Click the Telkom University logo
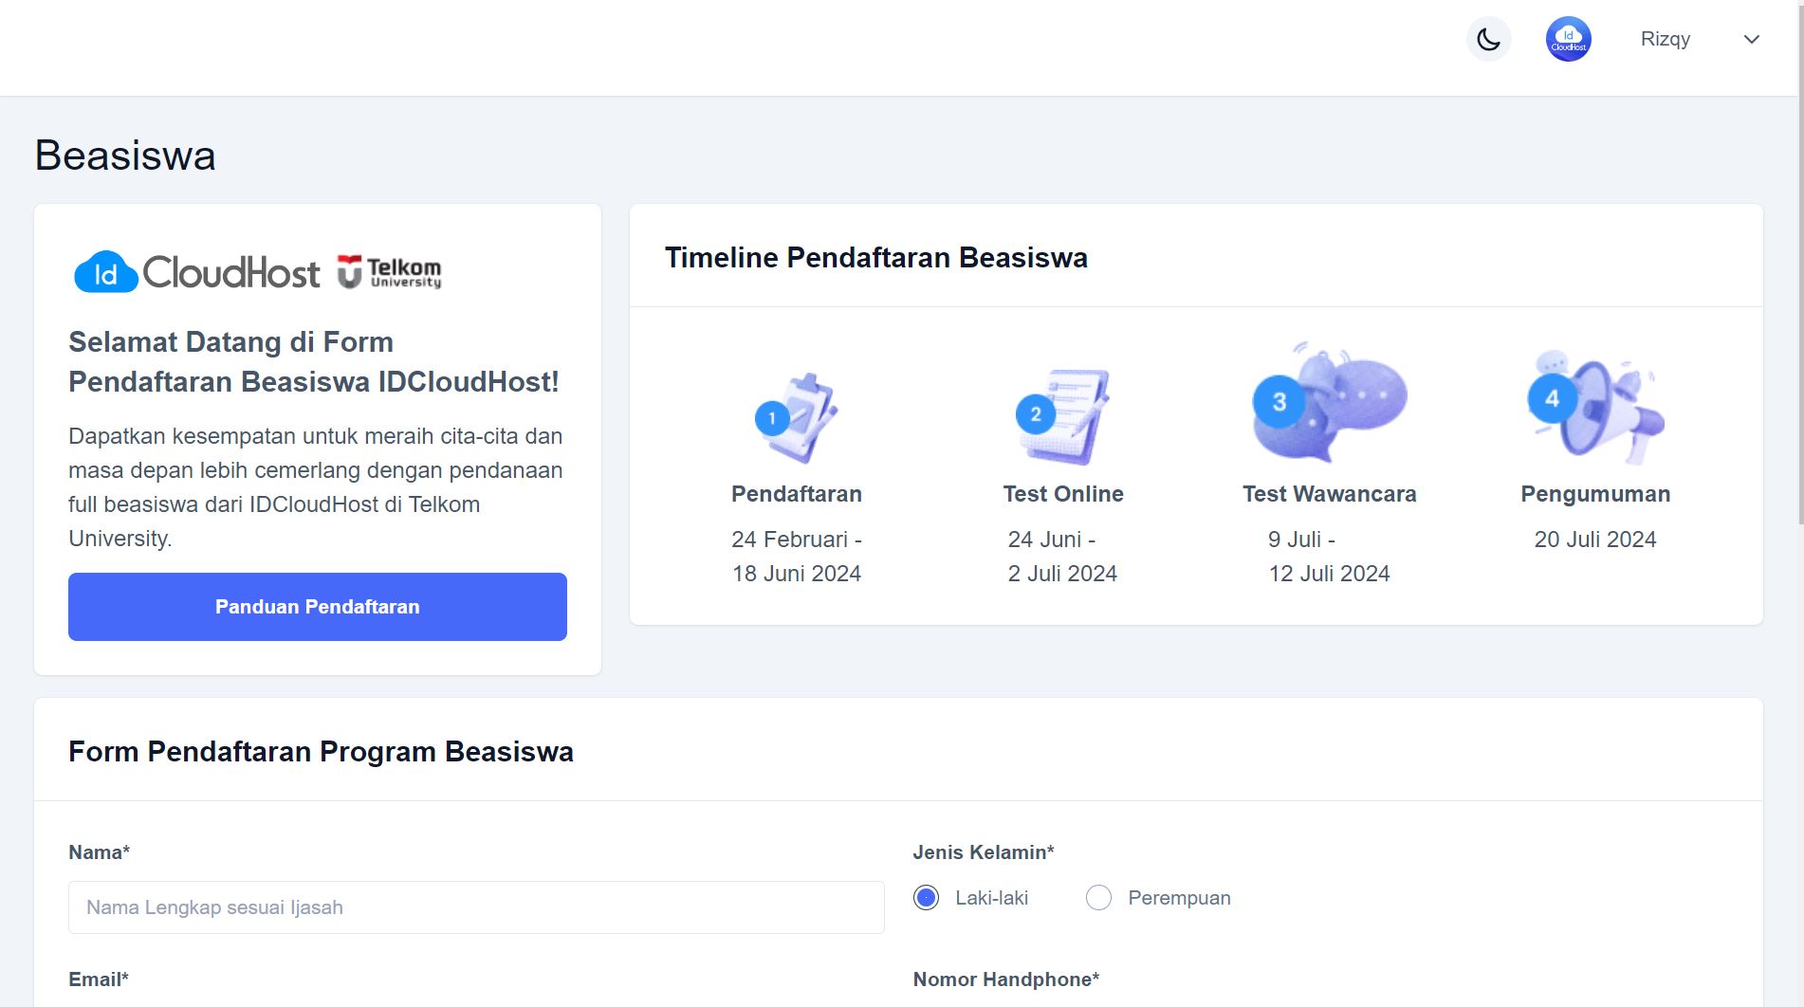The image size is (1804, 1007). [391, 273]
